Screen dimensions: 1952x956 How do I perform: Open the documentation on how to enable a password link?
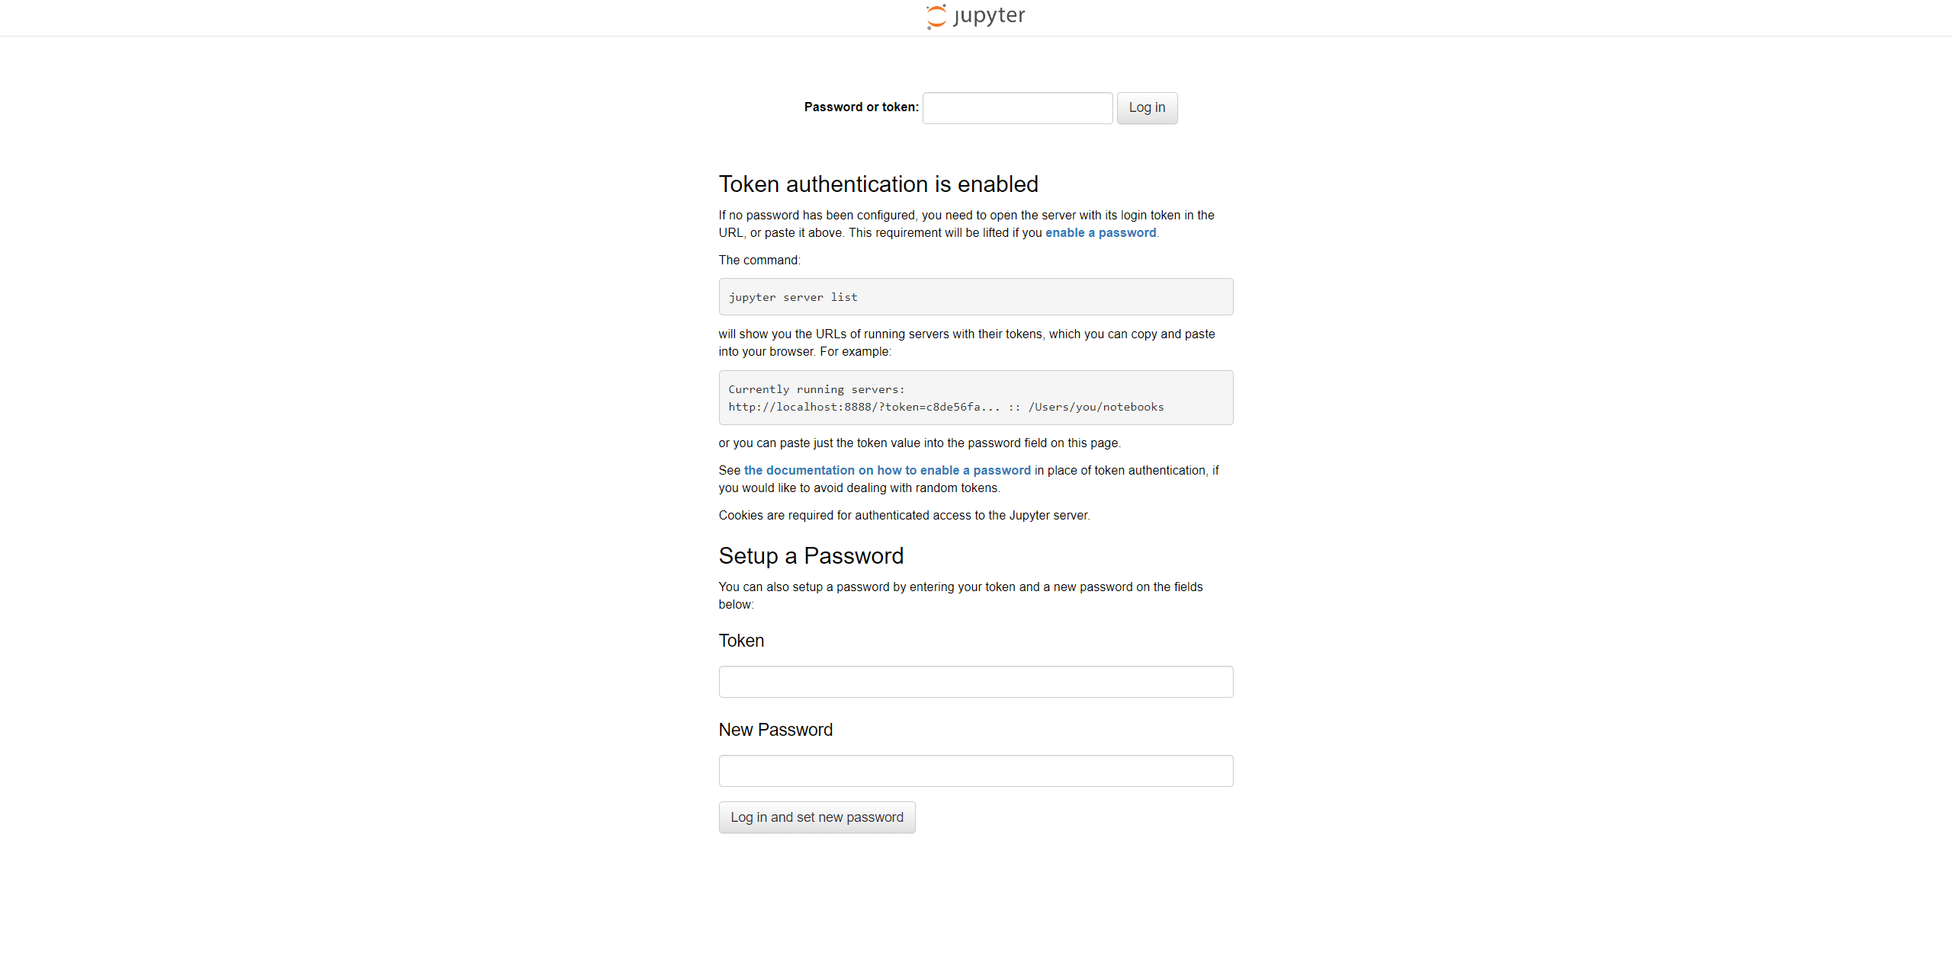pos(887,471)
